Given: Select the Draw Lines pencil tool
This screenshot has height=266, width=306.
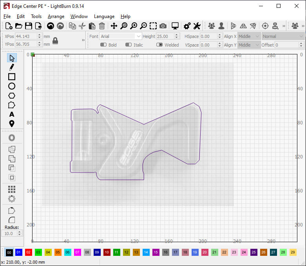Looking at the screenshot, I should pos(12,67).
